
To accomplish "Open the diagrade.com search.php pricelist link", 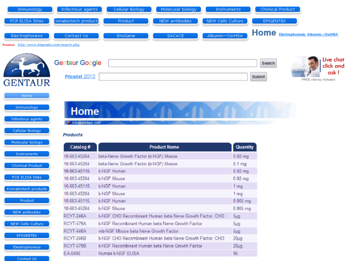I will [48, 45].
